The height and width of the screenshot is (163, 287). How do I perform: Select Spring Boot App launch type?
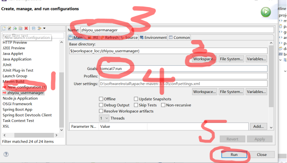click(x=17, y=109)
